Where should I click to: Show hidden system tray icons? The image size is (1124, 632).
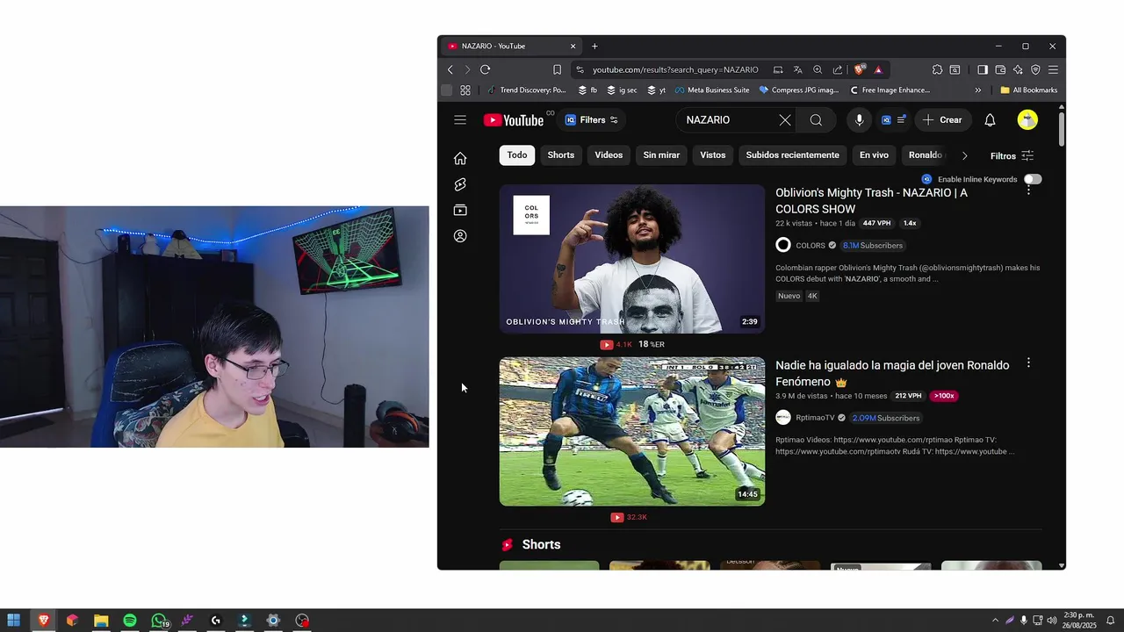click(x=995, y=621)
